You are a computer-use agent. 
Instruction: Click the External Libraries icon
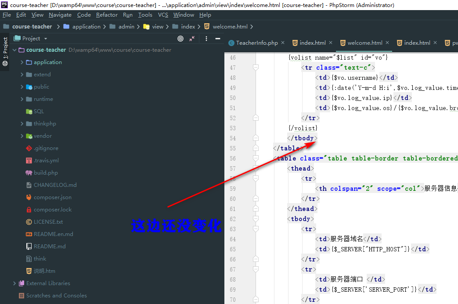click(22, 283)
